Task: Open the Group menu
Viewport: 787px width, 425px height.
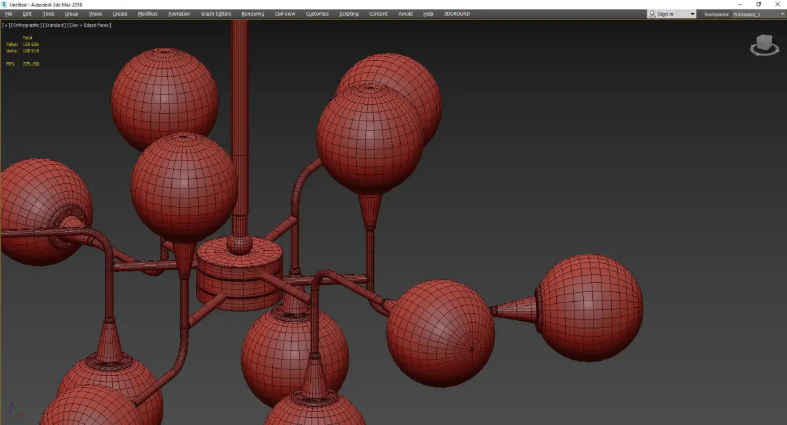Action: (71, 14)
